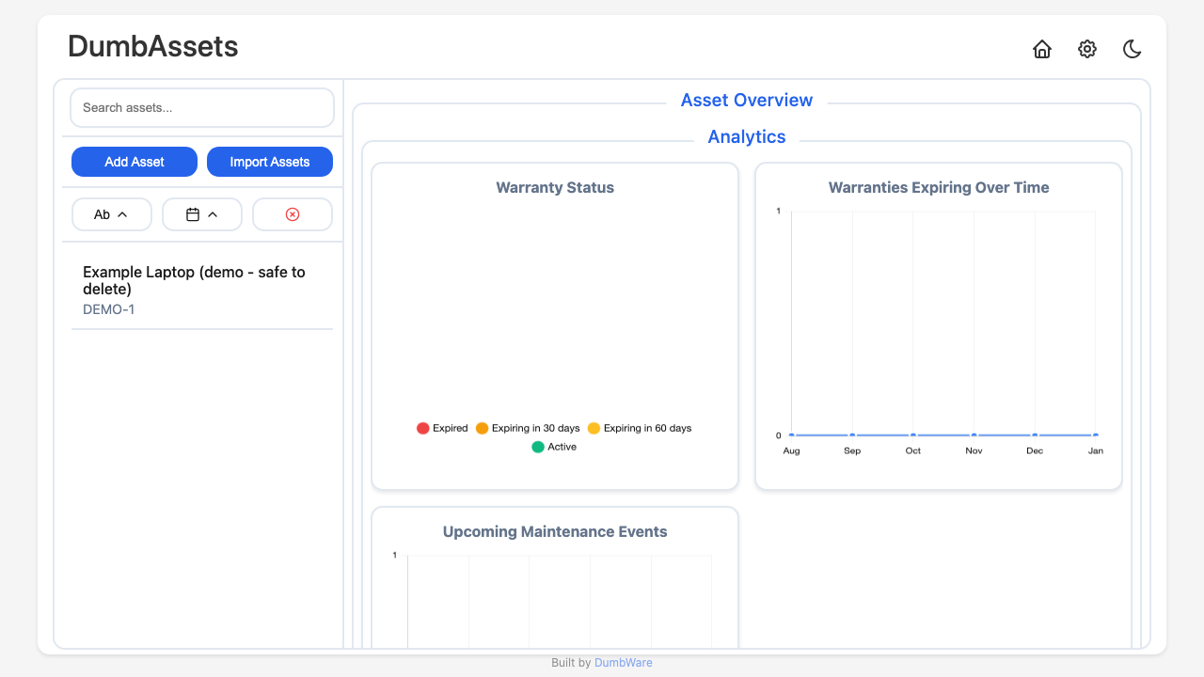Collapse the Asset Overview section header

pos(747,101)
